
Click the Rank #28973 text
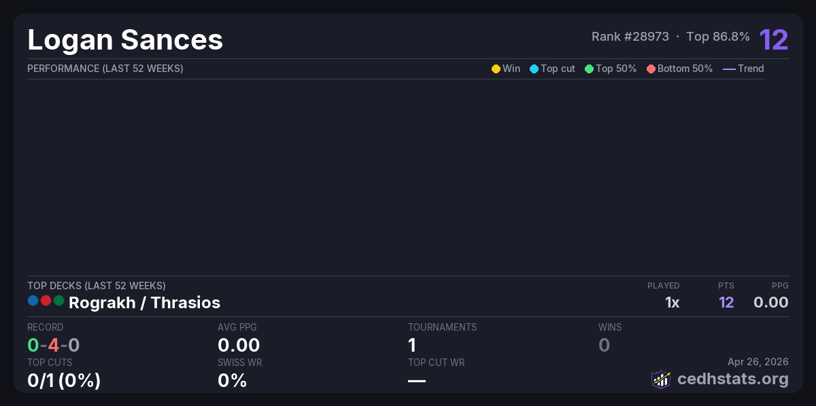(630, 37)
